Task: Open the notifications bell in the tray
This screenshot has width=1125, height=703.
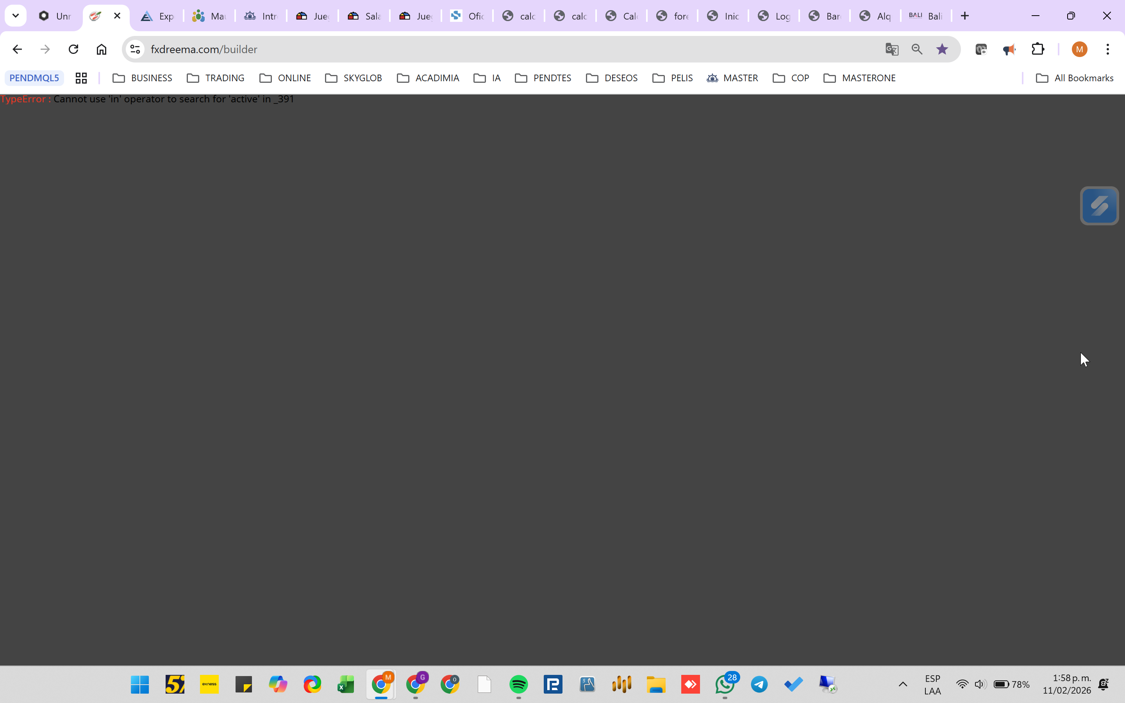Action: tap(1104, 684)
